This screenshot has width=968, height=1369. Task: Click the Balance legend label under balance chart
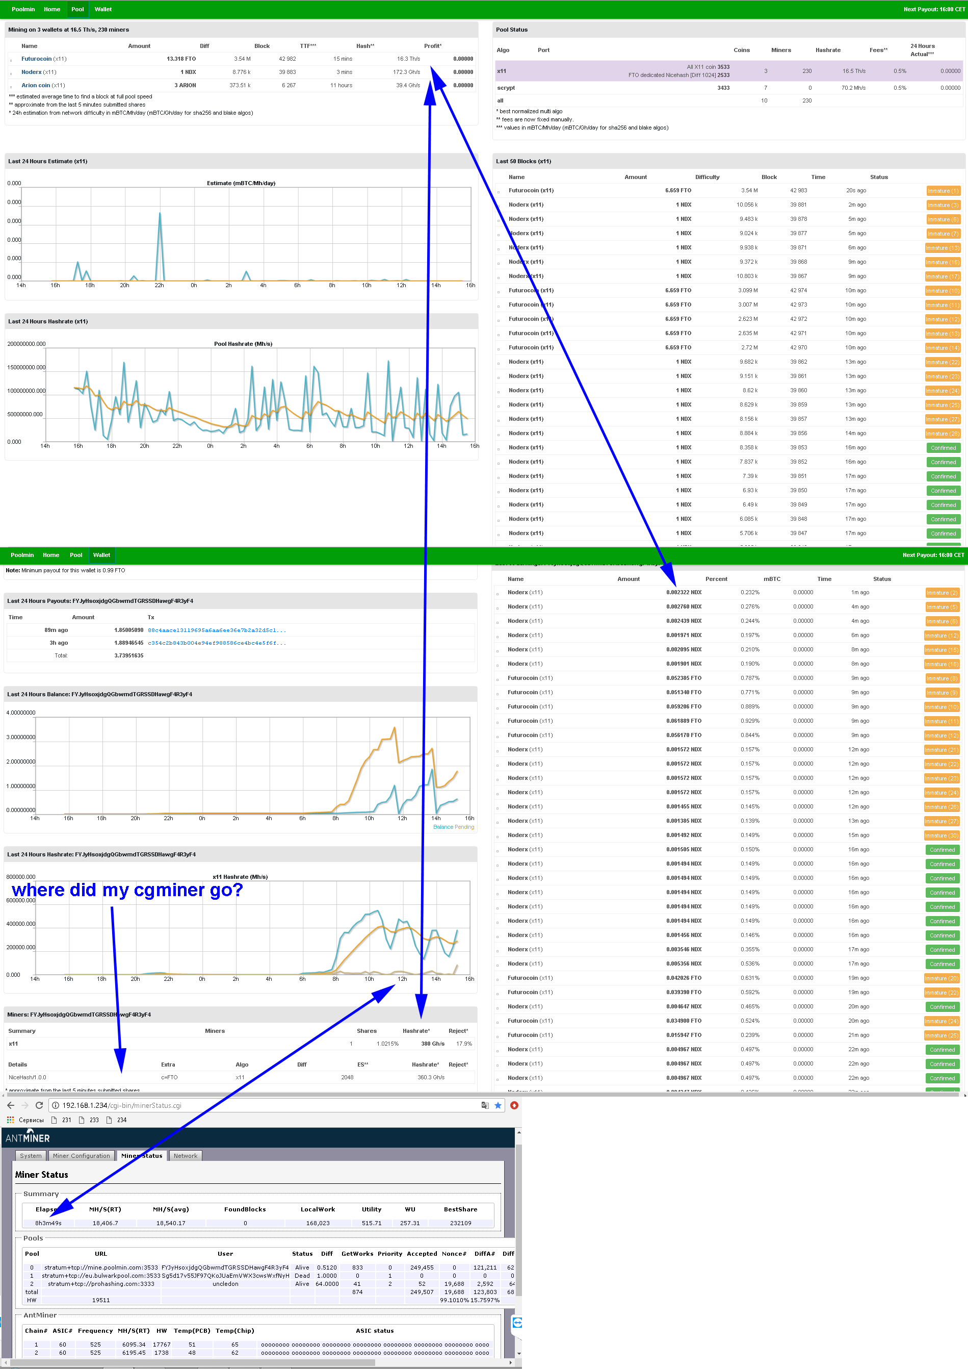tap(443, 827)
